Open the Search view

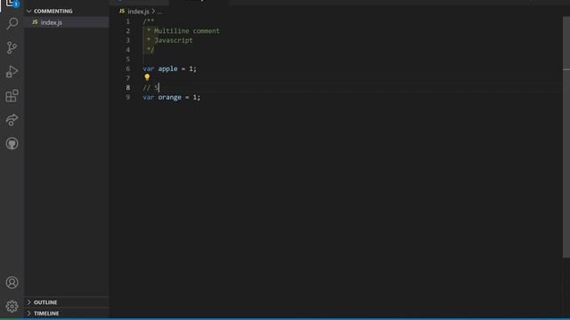pyautogui.click(x=12, y=24)
